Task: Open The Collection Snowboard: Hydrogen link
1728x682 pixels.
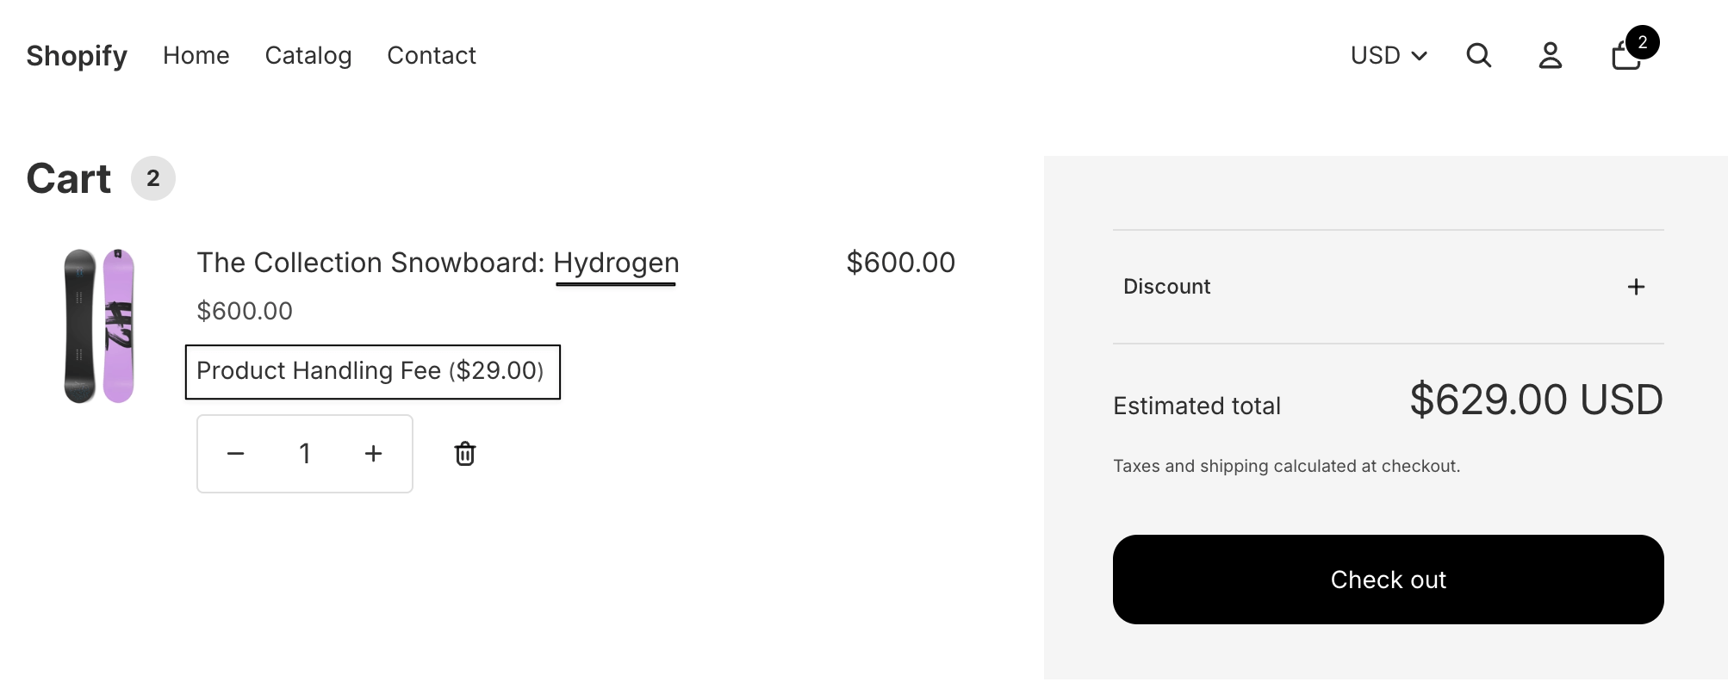Action: tap(438, 263)
